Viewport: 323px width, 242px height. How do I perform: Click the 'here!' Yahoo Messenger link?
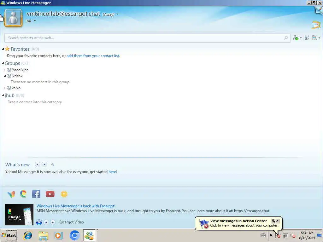113,172
